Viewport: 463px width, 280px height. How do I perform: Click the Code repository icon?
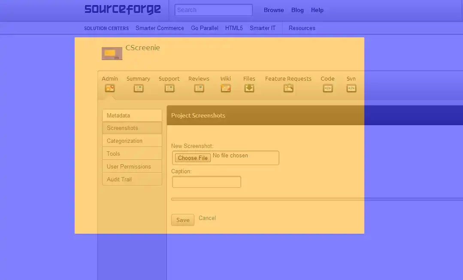[x=328, y=88]
